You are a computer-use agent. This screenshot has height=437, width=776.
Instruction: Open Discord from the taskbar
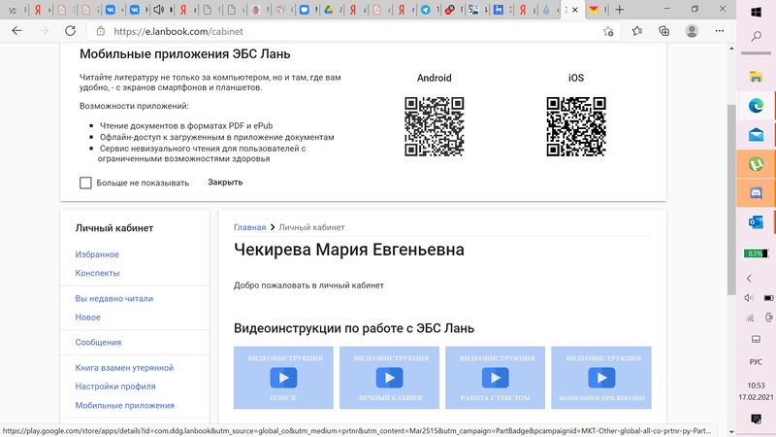tap(756, 193)
